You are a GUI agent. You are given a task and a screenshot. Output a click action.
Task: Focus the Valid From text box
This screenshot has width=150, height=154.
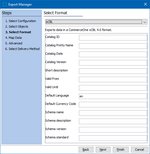[113, 80]
